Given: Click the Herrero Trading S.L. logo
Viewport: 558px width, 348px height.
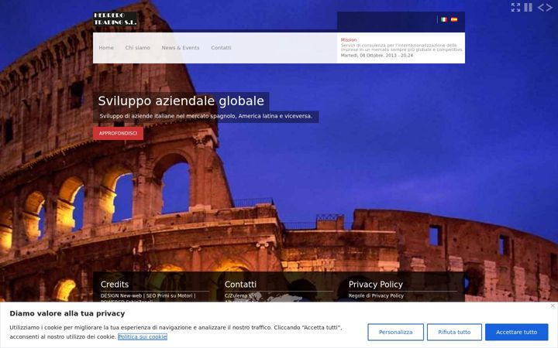Looking at the screenshot, I should coord(115,19).
